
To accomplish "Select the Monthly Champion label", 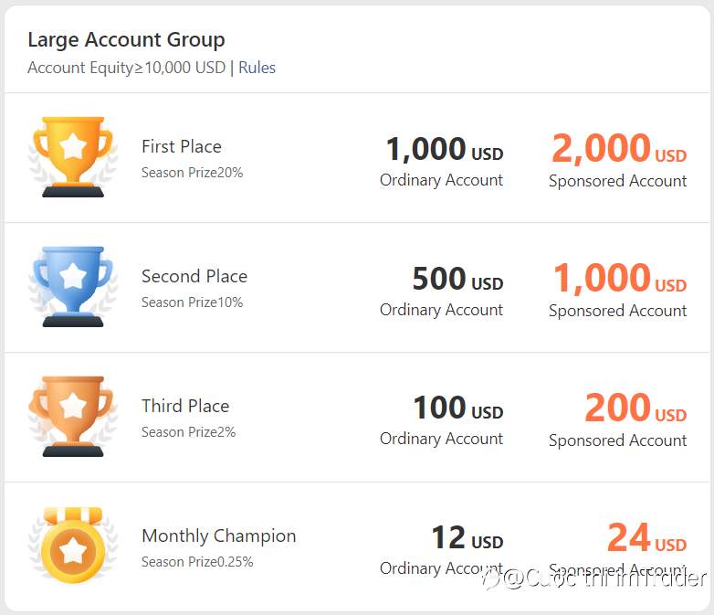I will (x=218, y=536).
